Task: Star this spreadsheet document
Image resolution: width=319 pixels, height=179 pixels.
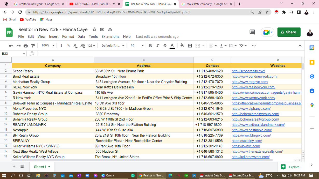Action: coord(94,29)
